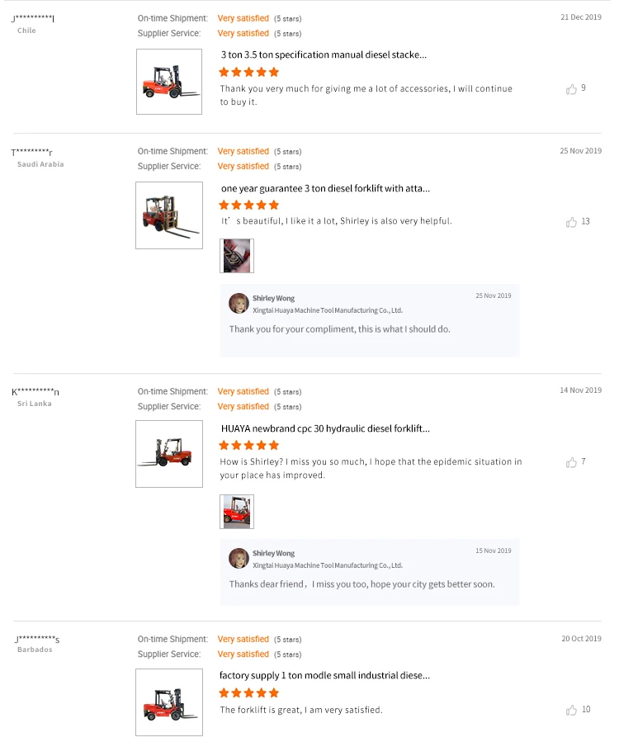Image resolution: width=619 pixels, height=742 pixels.
Task: Open 'one year guarantee 3 ton diesel forklift' link
Action: 325,189
